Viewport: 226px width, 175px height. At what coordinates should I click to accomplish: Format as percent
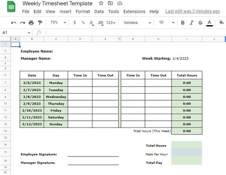(x=83, y=22)
